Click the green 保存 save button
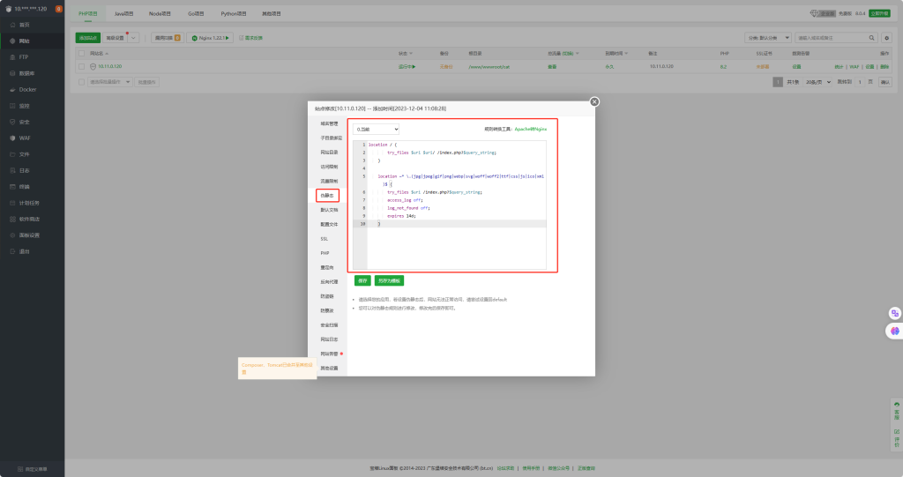 [x=362, y=280]
